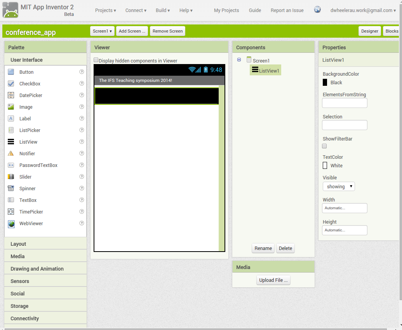402x330 pixels.
Task: Open help for the ListView component
Action: (82, 142)
